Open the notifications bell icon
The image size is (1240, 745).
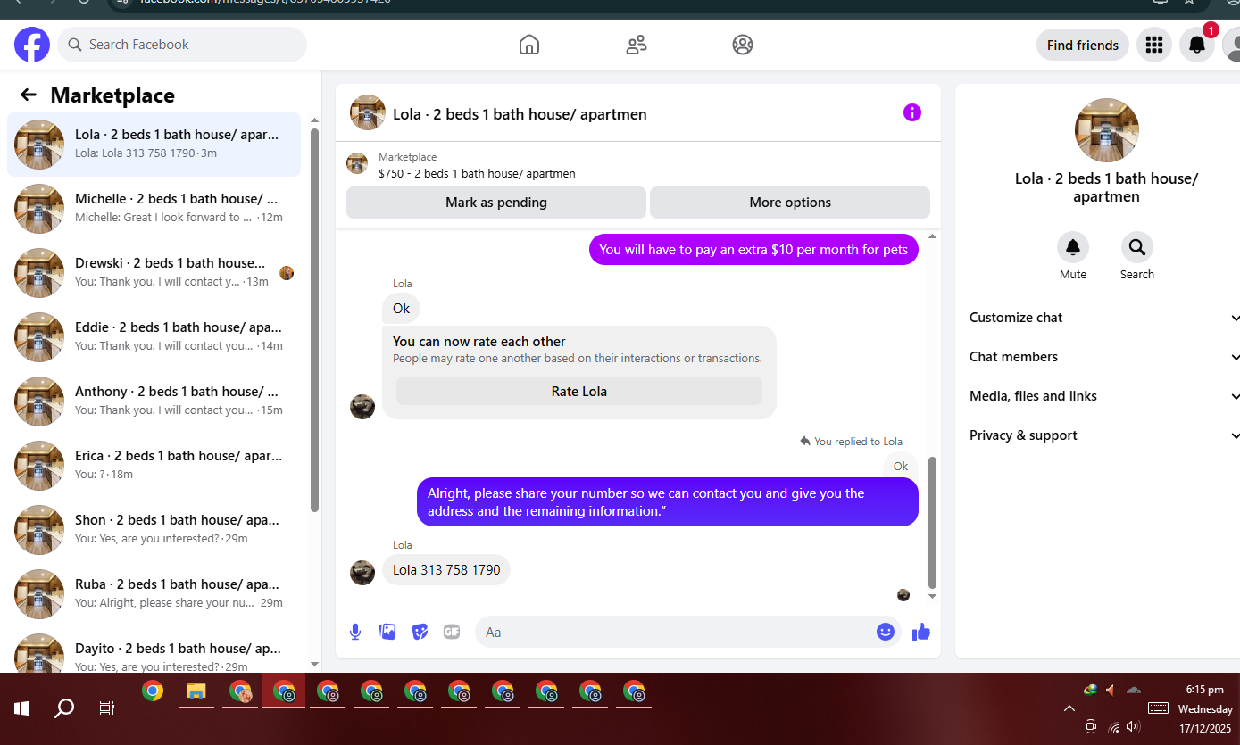tap(1197, 45)
